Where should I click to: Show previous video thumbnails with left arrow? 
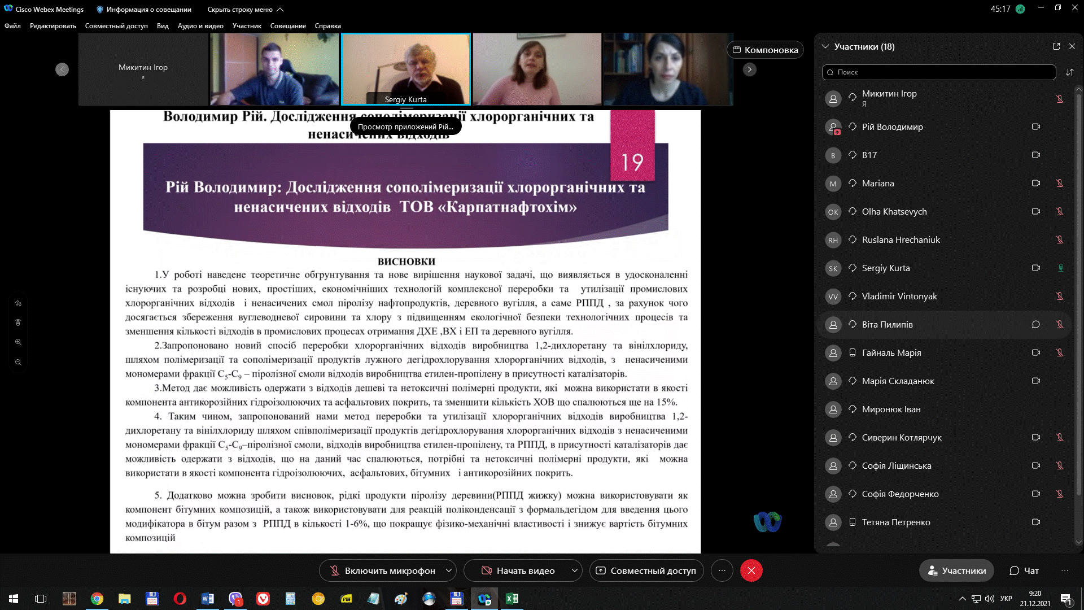62,69
